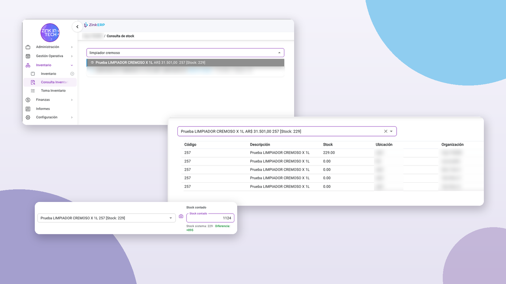Click the ZinkERP logo in header
Screen dimensions: 506x284
coord(94,25)
